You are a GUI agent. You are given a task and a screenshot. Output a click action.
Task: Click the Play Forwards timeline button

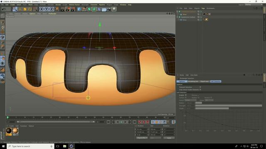(x=121, y=122)
